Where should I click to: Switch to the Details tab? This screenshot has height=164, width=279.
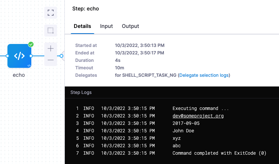point(82,26)
